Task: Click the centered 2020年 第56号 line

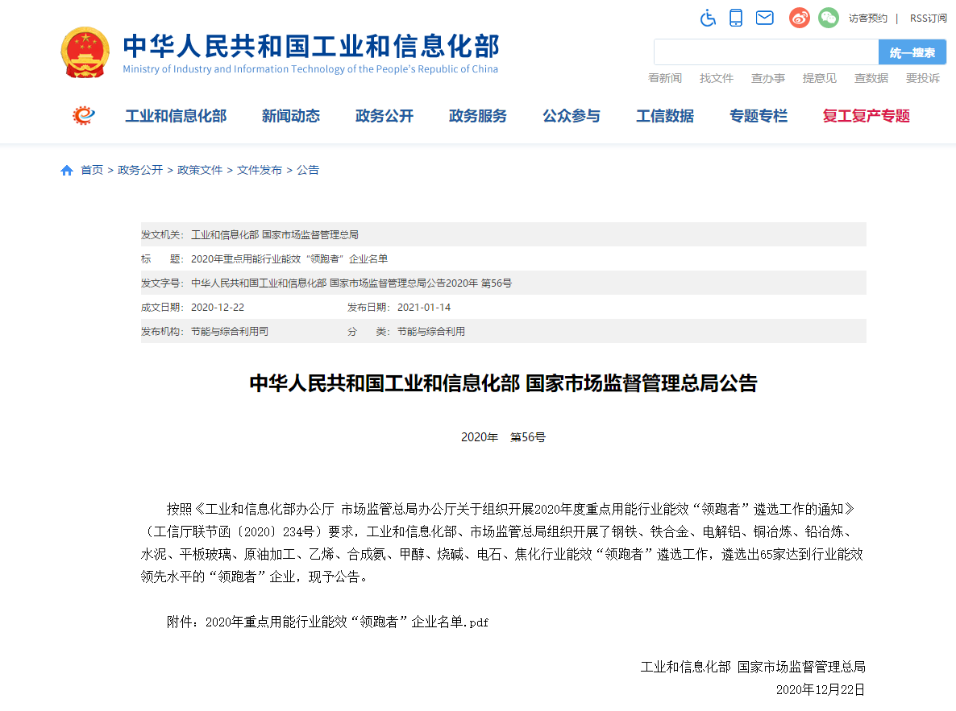Action: 504,437
